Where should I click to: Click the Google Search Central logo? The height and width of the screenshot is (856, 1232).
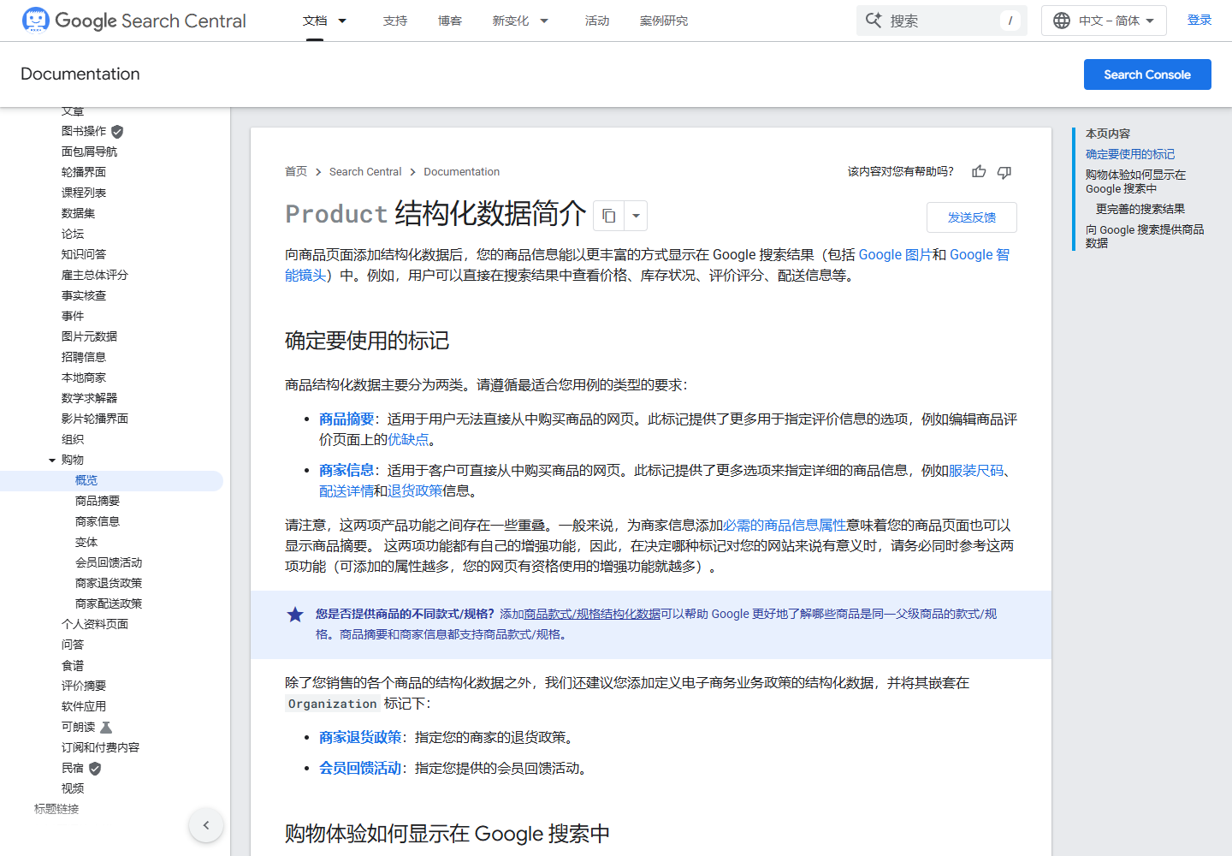134,21
